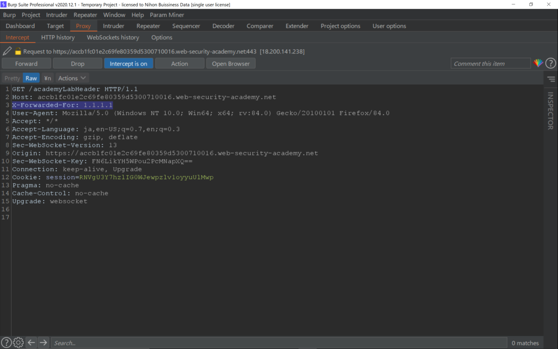Screen dimensions: 558x349
Task: Open the INSPECTOR side panel
Action: pyautogui.click(x=551, y=111)
